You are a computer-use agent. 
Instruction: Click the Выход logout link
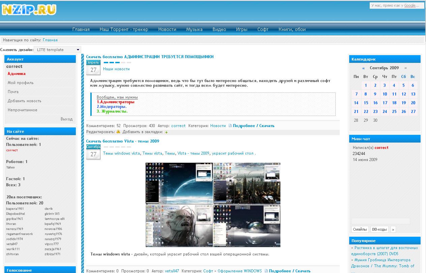click(x=66, y=119)
